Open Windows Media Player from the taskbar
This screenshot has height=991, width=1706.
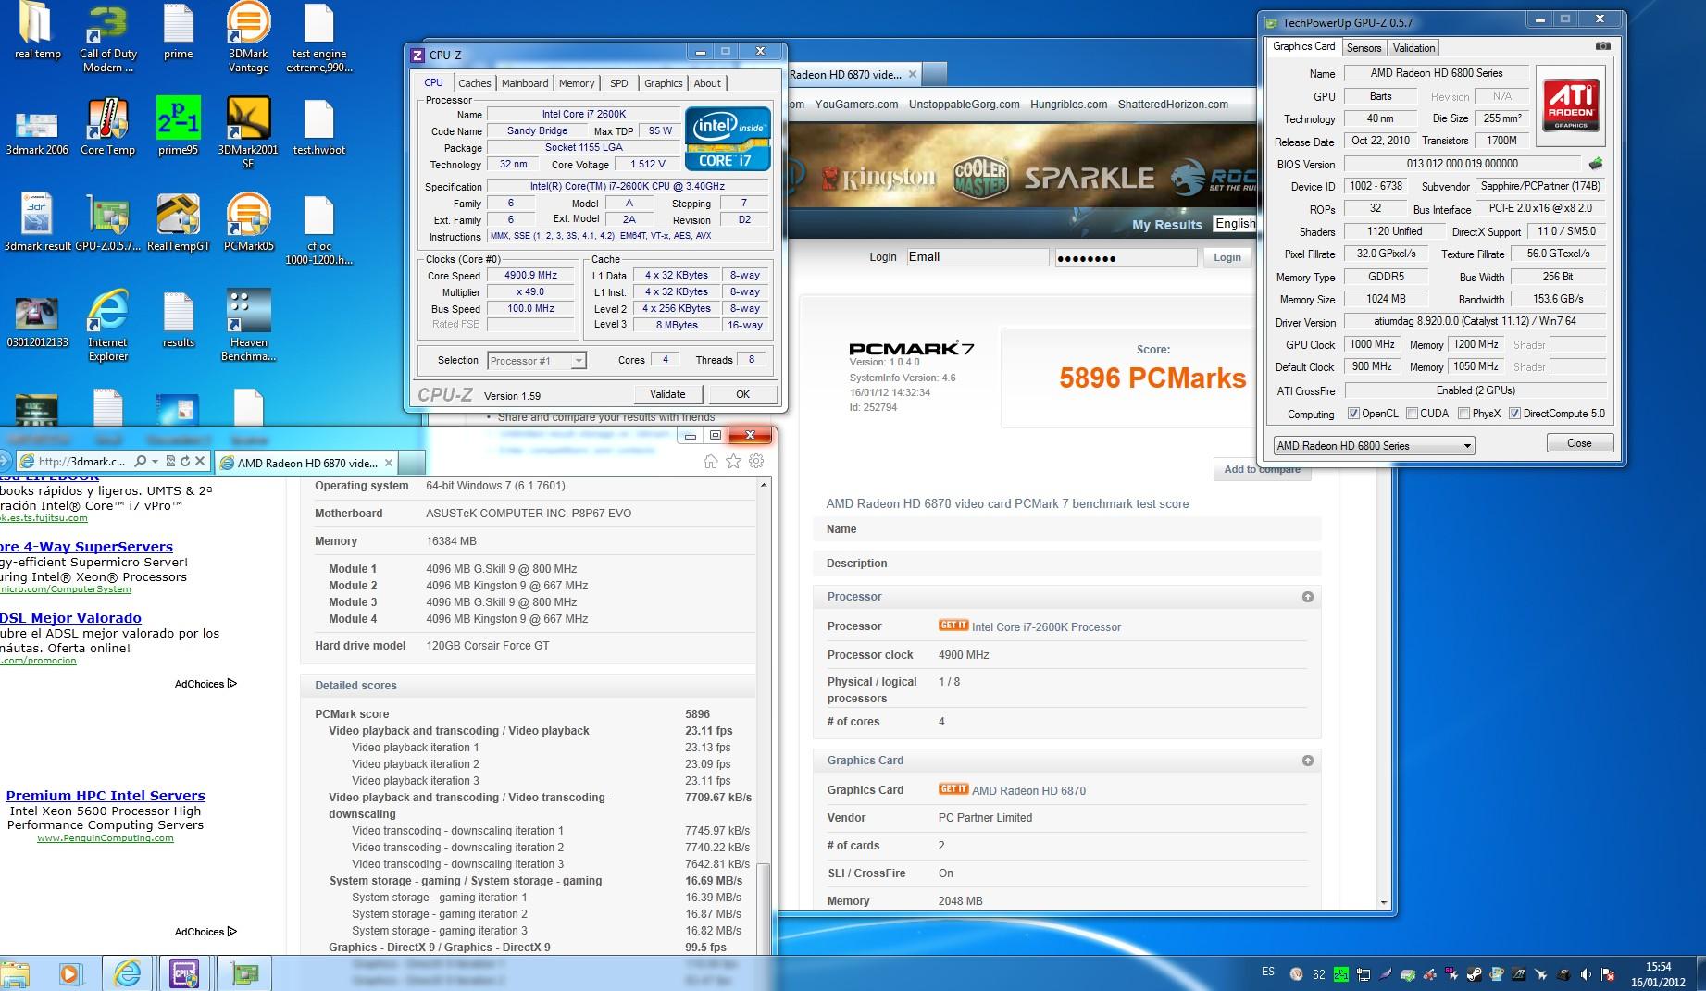point(69,973)
